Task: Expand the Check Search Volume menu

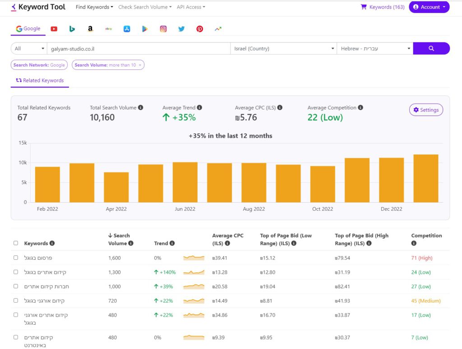Action: tap(145, 7)
